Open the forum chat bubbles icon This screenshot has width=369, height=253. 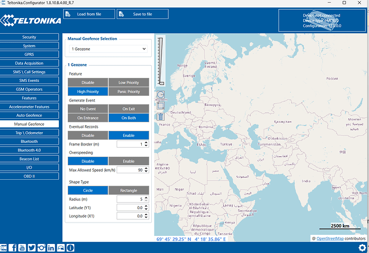(61, 248)
